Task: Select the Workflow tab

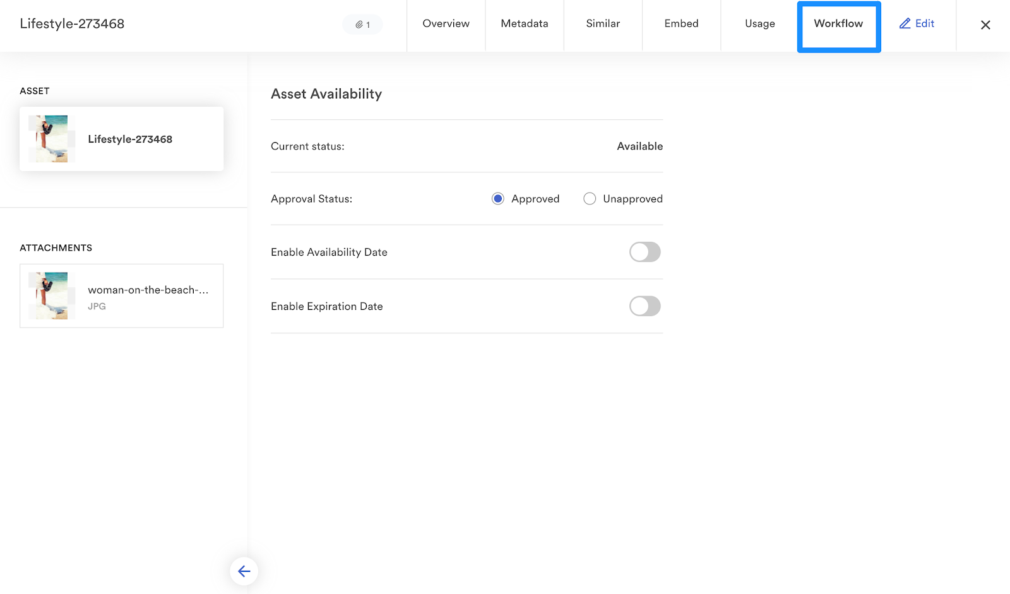Action: [838, 24]
